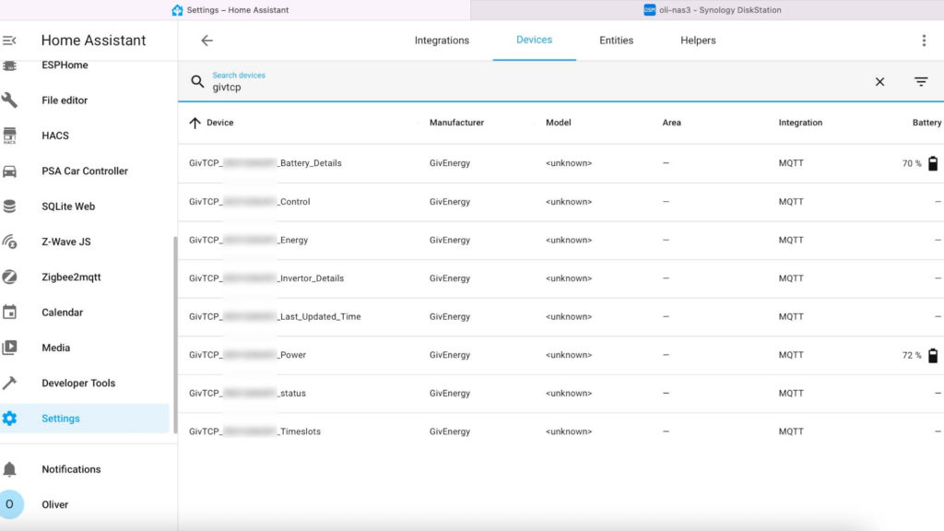Click the Home Assistant sidebar title
944x531 pixels.
[x=93, y=41]
